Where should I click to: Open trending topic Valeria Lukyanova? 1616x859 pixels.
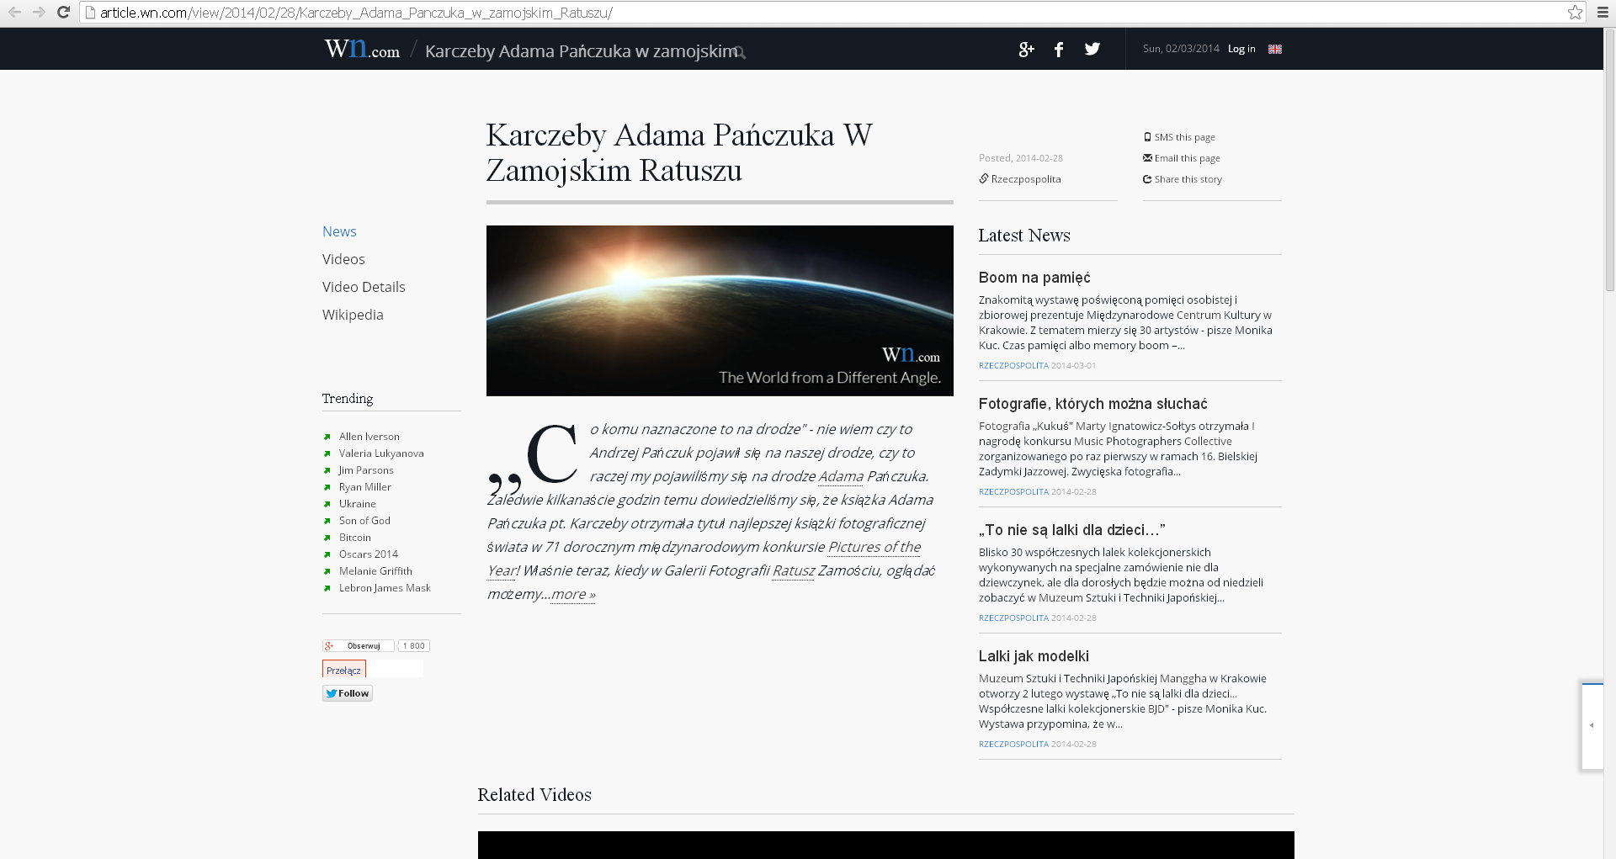(x=381, y=453)
